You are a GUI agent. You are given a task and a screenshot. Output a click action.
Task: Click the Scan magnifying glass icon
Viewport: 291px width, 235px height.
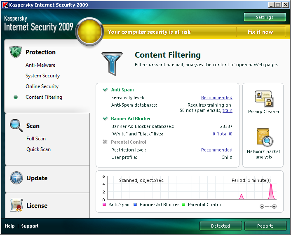coord(16,126)
